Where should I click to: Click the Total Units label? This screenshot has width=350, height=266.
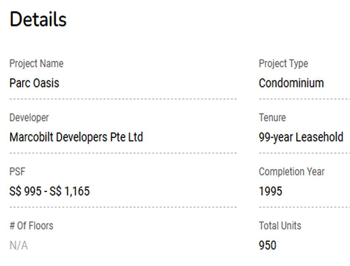tap(280, 226)
